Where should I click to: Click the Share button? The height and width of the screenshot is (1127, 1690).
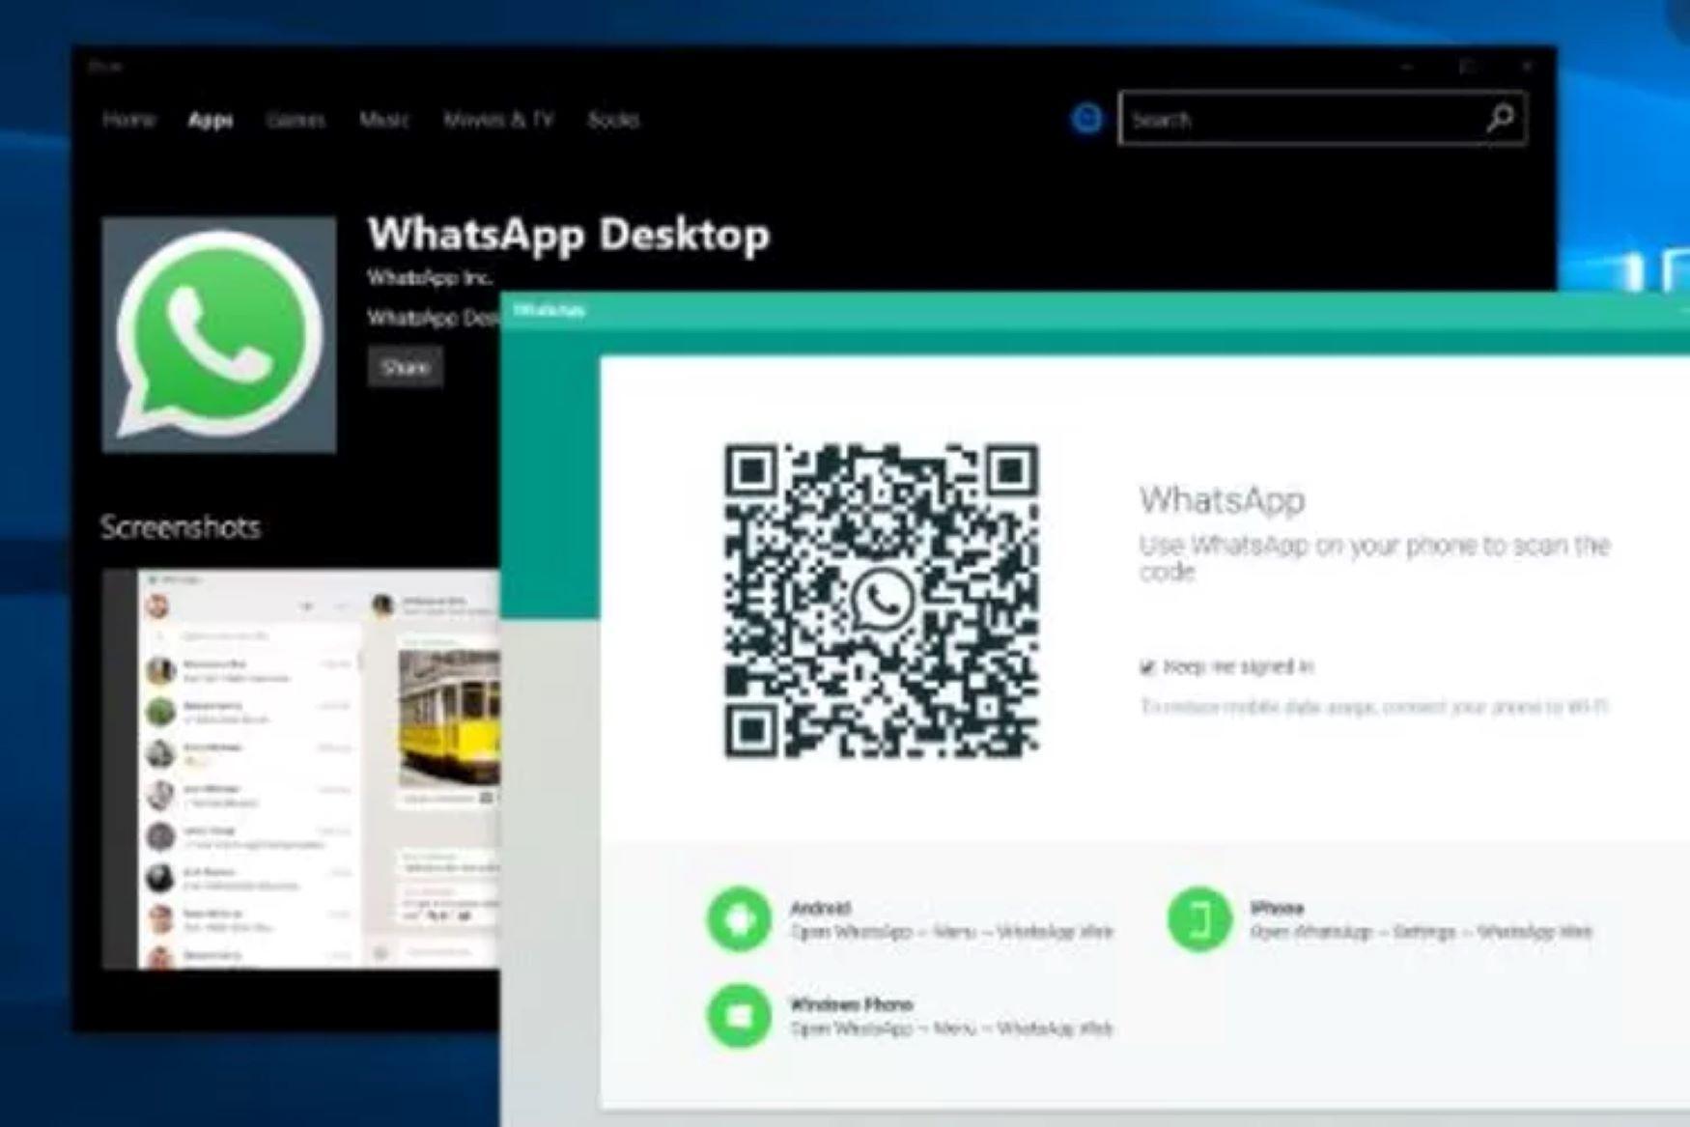click(x=406, y=367)
